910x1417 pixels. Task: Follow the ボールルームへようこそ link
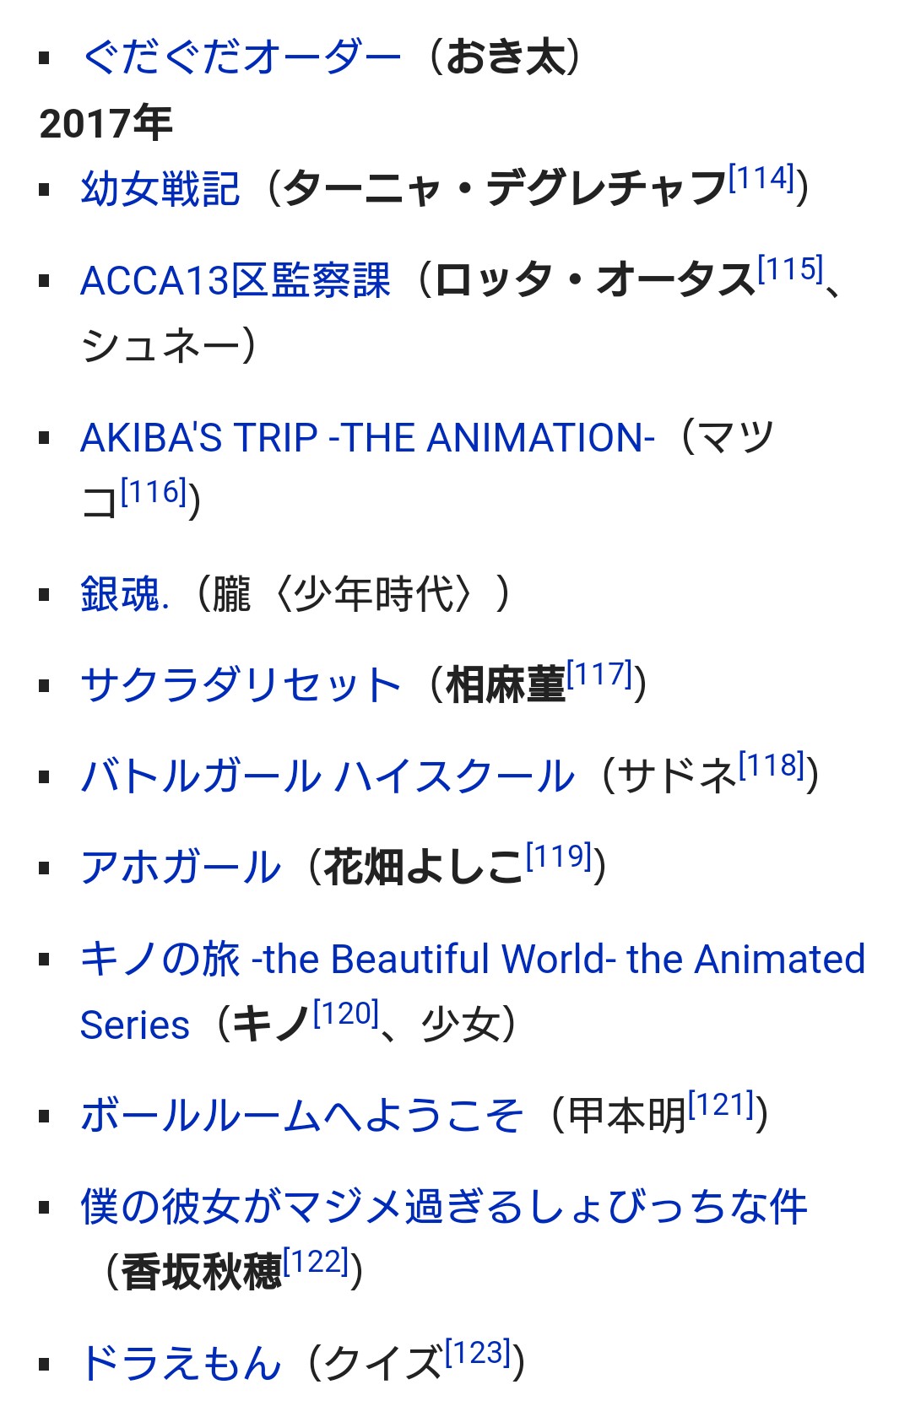301,1115
